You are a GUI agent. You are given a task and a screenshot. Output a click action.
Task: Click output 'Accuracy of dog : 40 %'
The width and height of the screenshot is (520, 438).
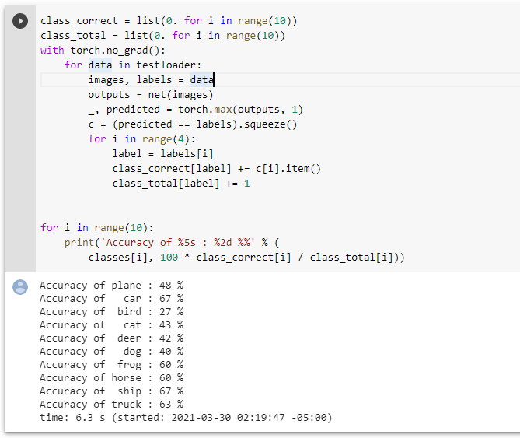click(111, 352)
